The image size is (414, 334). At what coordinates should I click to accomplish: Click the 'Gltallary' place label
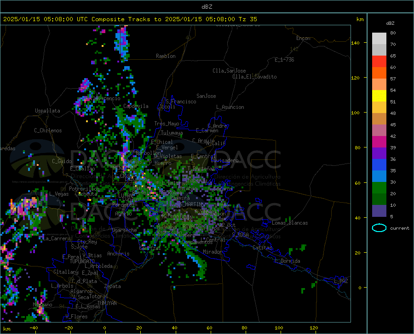pos(66,272)
